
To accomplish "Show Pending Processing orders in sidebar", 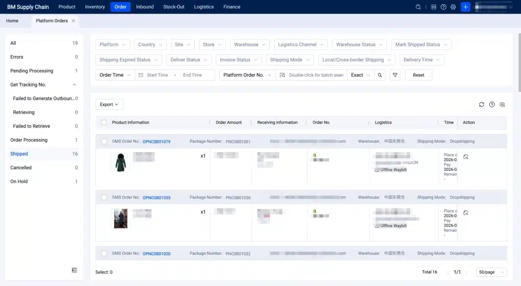I will (44, 71).
